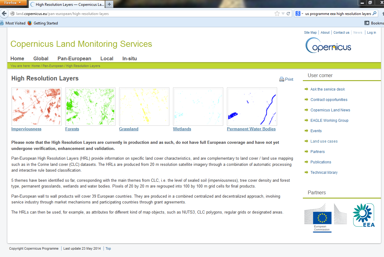Image resolution: width=384 pixels, height=257 pixels.
Task: Open Contract opportunities link
Action: [329, 99]
